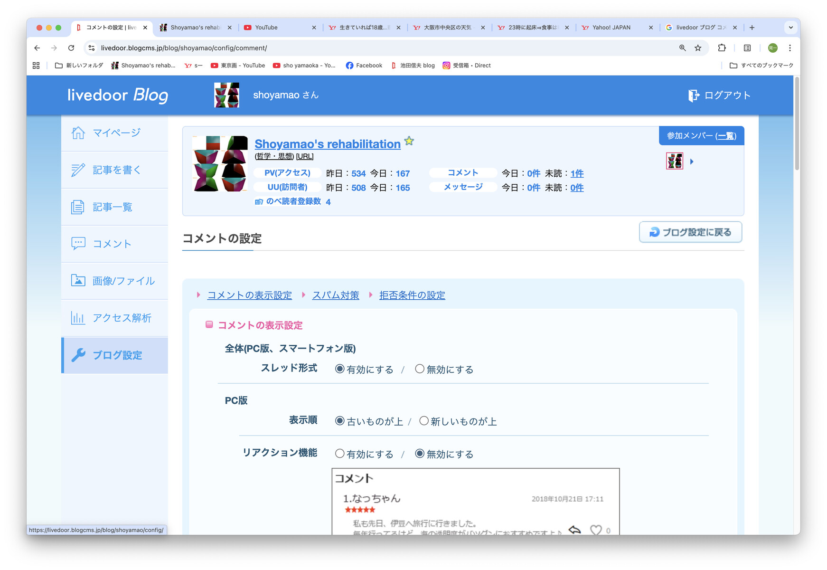This screenshot has width=827, height=570.
Task: Click the browser forward arrow
Action: click(x=54, y=48)
